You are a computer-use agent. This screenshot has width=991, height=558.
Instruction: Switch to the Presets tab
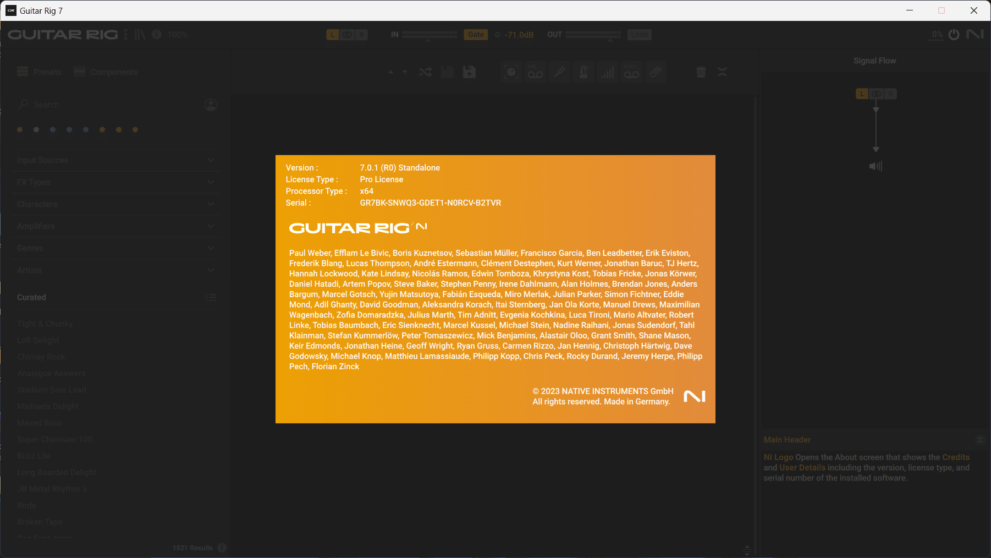pos(39,72)
